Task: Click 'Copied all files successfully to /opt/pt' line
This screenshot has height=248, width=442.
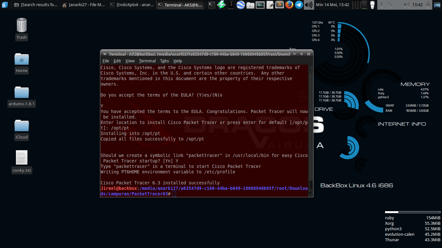Action: point(152,139)
